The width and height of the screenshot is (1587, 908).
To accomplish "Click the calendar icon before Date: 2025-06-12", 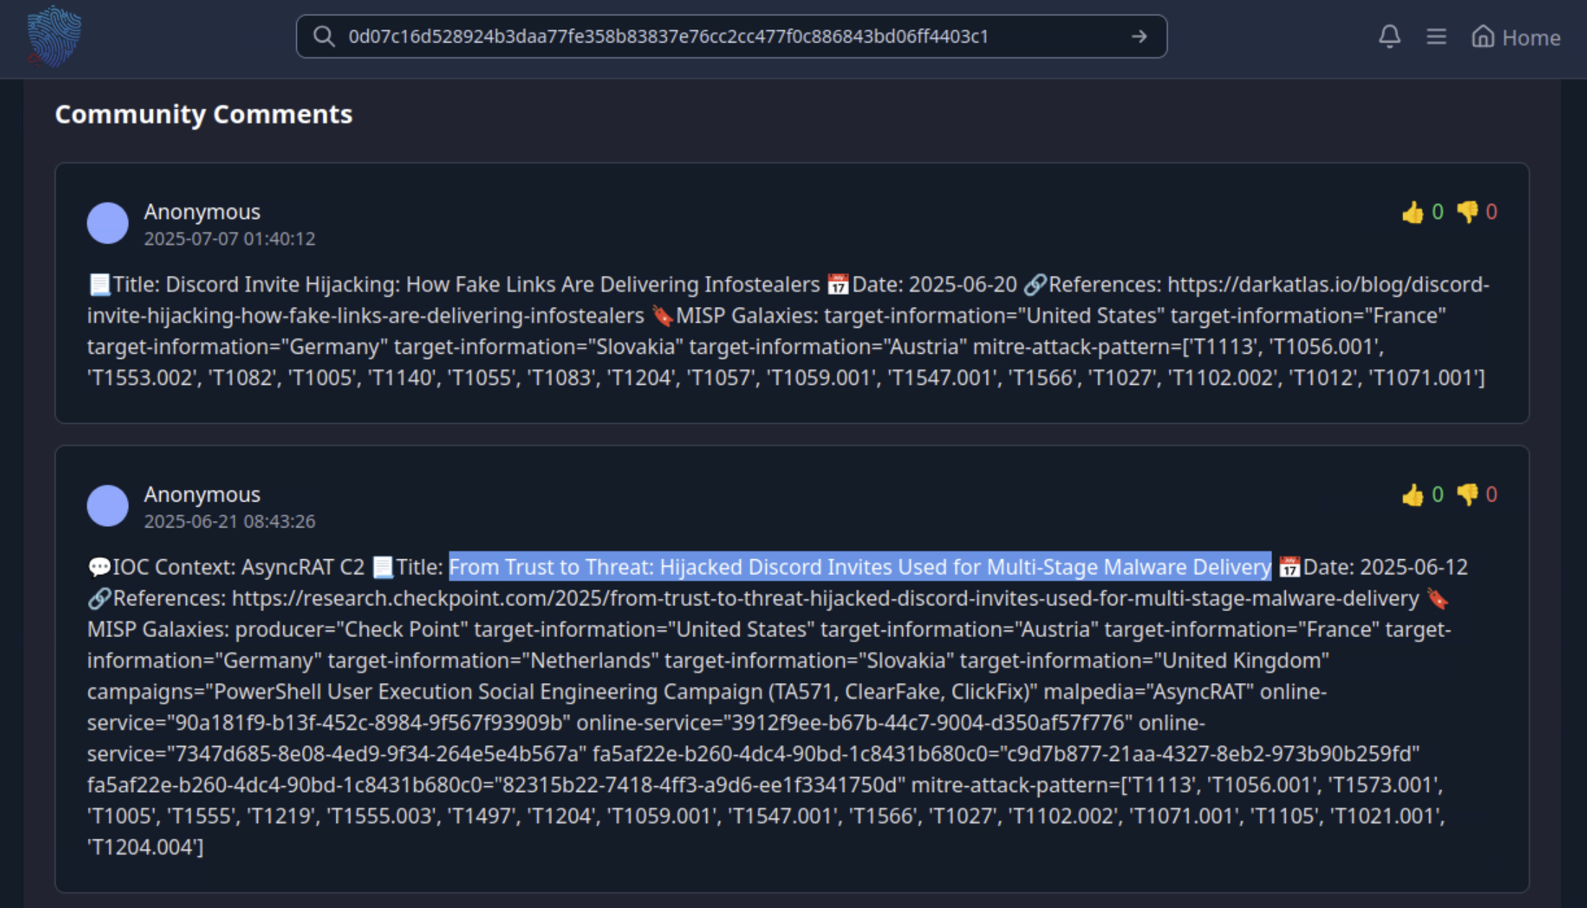I will pos(1289,567).
